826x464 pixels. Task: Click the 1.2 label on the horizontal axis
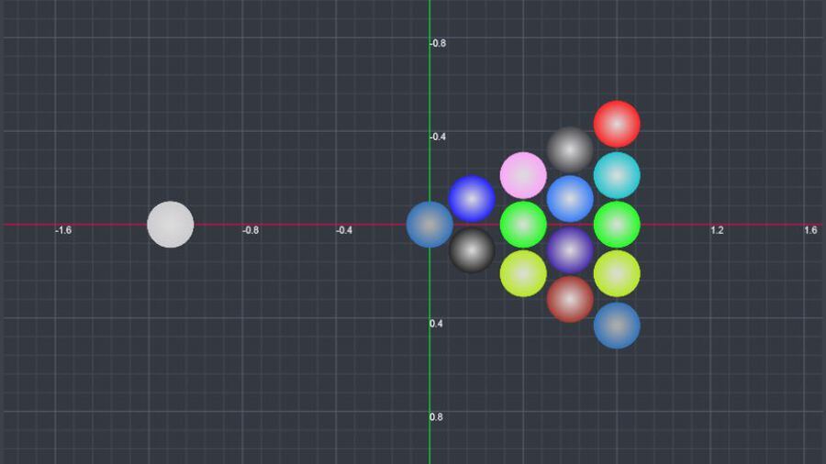717,230
